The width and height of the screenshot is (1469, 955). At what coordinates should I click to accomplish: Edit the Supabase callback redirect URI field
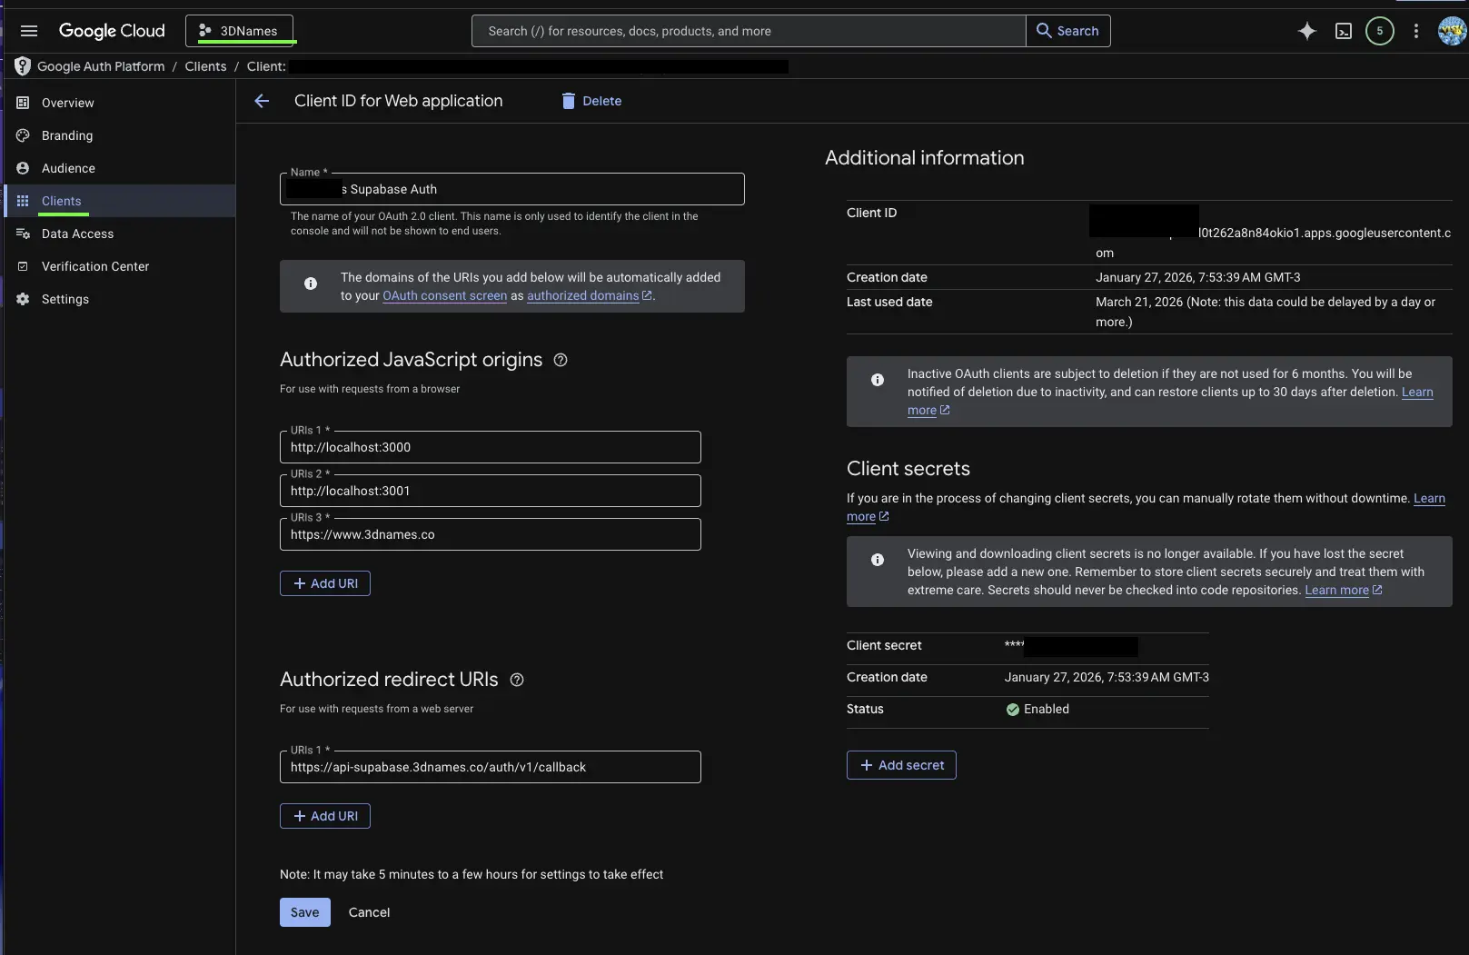(x=491, y=767)
